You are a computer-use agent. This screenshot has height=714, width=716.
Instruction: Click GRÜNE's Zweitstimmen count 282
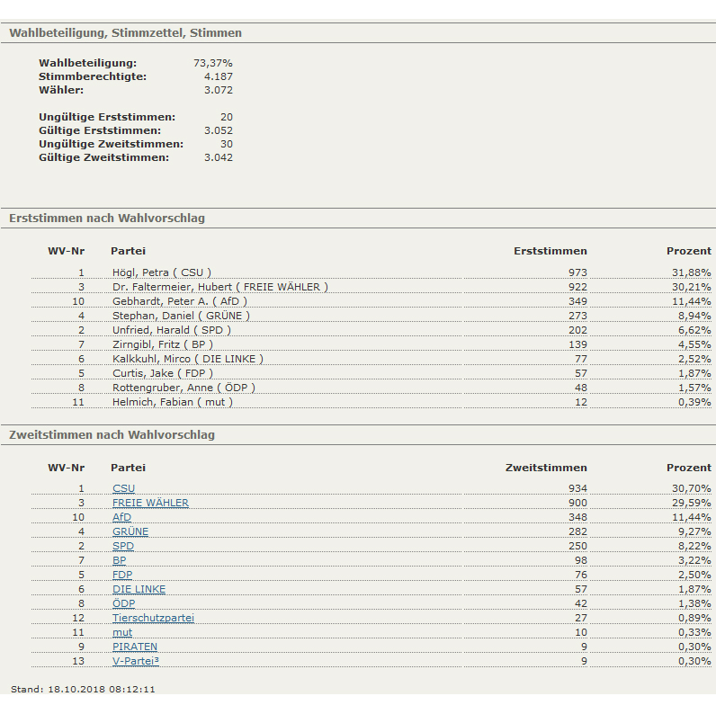577,531
